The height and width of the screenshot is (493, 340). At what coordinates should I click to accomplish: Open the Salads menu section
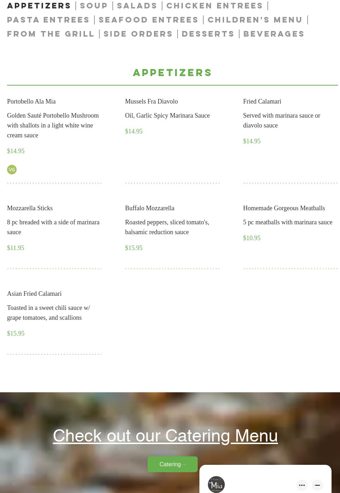(137, 6)
